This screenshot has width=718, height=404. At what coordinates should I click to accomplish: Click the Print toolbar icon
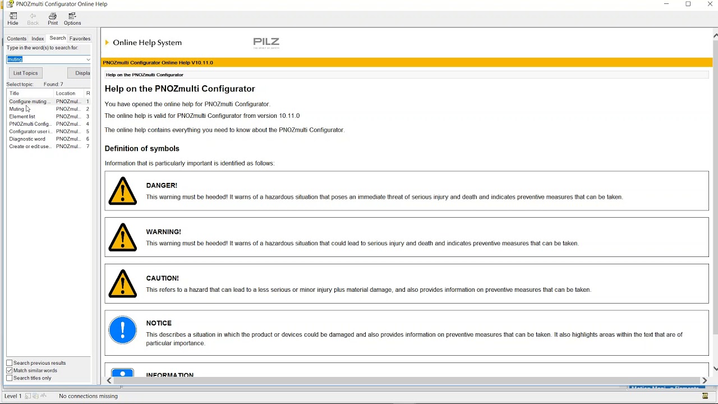point(53,19)
